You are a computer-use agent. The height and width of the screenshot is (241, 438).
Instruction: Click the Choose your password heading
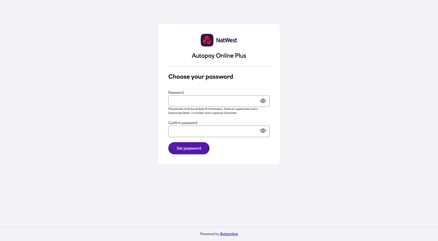(x=201, y=77)
